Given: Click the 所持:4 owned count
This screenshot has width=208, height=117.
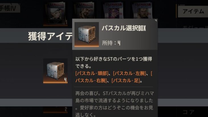Looking at the screenshot, I should [111, 43].
